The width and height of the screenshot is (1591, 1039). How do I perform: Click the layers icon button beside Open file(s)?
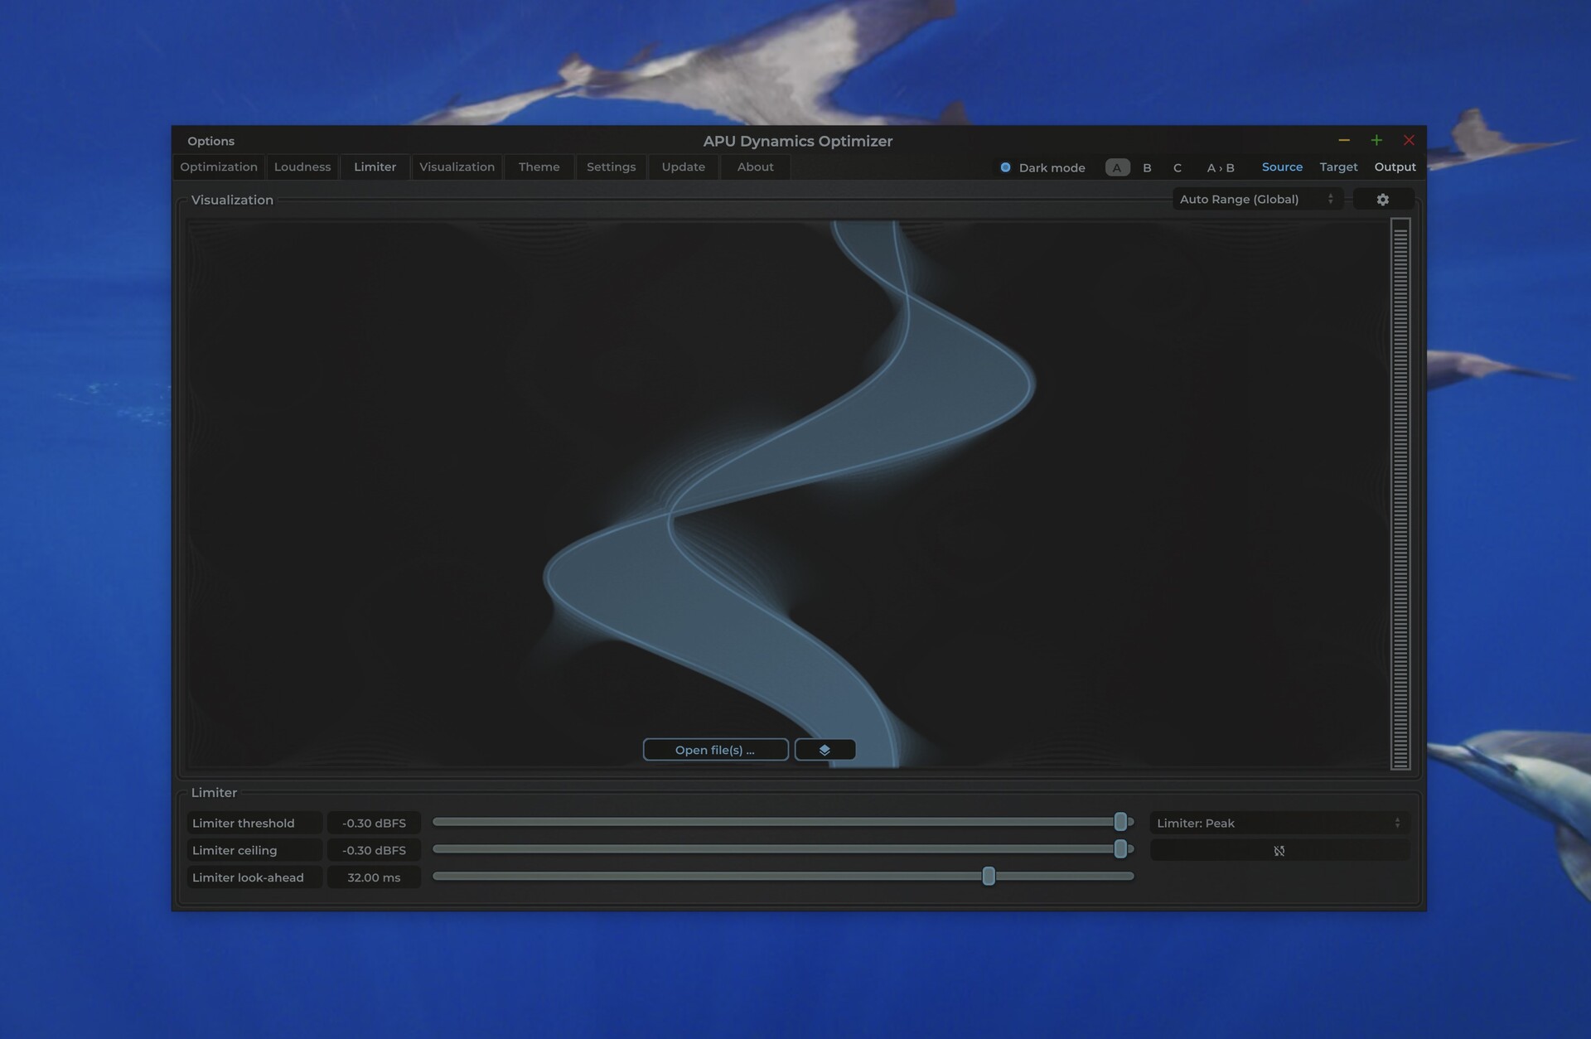[x=825, y=750]
